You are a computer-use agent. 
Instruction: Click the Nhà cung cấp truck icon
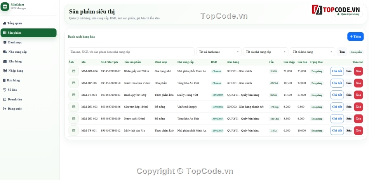(5, 52)
